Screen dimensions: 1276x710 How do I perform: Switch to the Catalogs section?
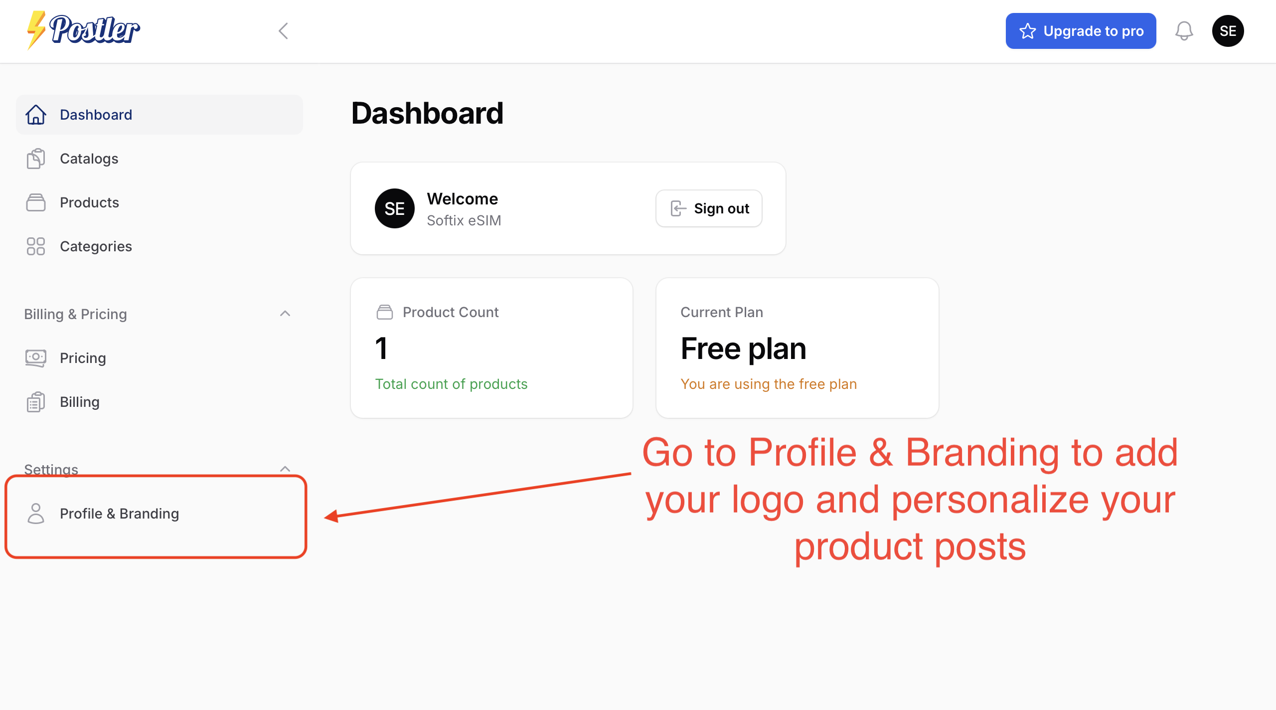pyautogui.click(x=89, y=159)
